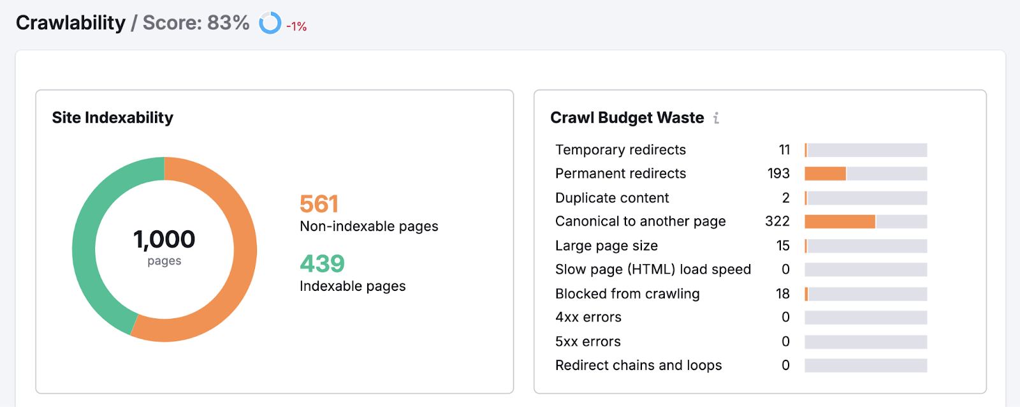Click the Slow page load speed bar

click(x=866, y=269)
